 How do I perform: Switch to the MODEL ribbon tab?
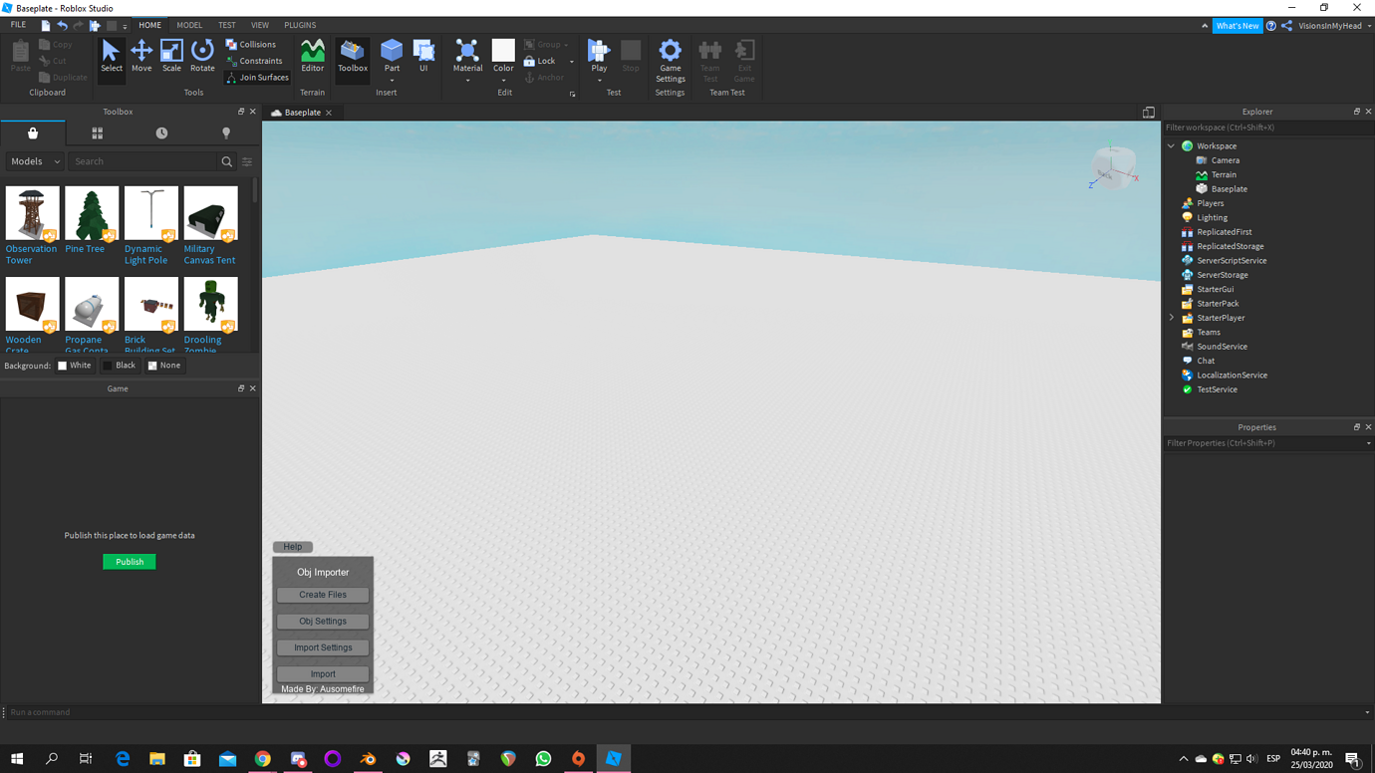click(189, 25)
